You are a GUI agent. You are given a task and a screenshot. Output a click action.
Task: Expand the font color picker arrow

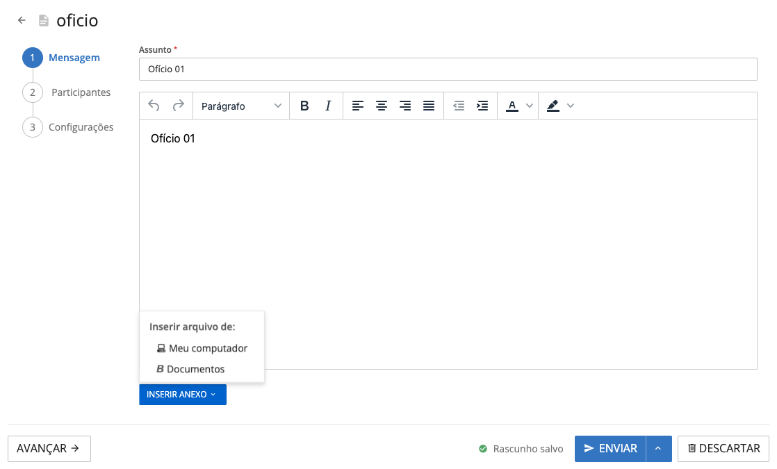coord(529,106)
